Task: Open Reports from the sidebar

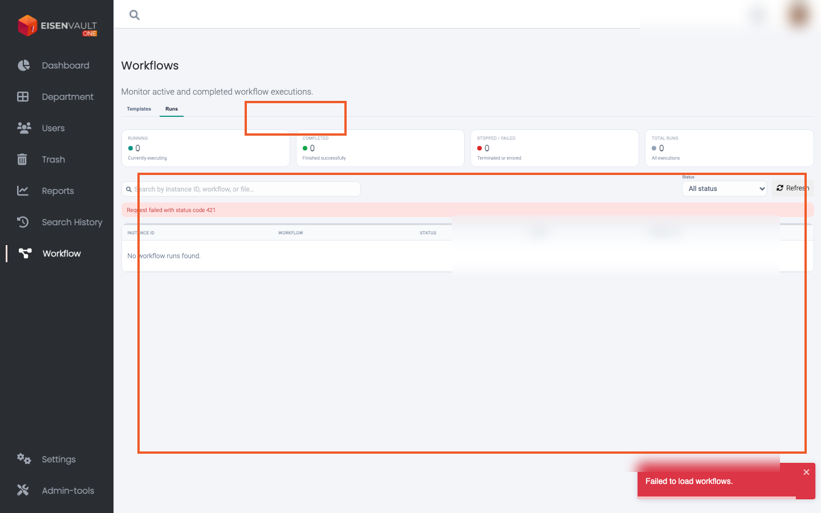Action: click(58, 191)
